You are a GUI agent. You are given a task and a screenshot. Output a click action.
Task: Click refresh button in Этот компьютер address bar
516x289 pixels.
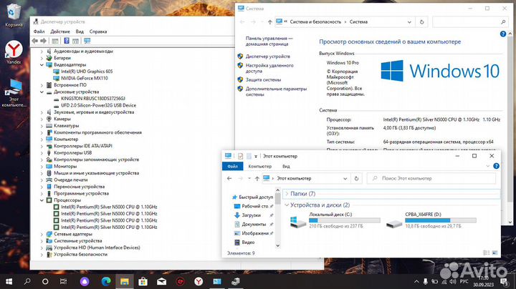(x=356, y=178)
